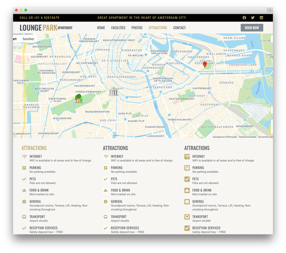Click the Oosterparkbuurt label on the map
Viewport: 286px width, 253px height.
(x=182, y=99)
